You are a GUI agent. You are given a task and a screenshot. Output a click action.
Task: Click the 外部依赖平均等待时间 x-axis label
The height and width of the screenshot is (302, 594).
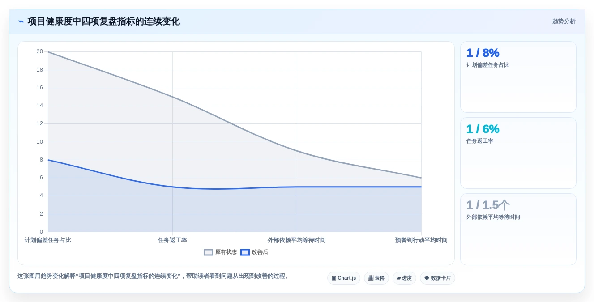[x=297, y=240]
